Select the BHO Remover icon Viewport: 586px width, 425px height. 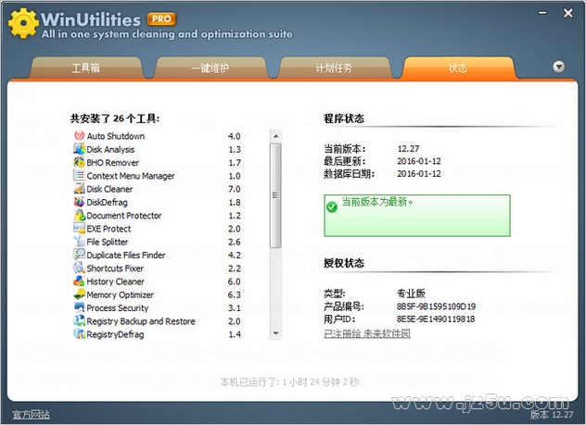point(79,162)
